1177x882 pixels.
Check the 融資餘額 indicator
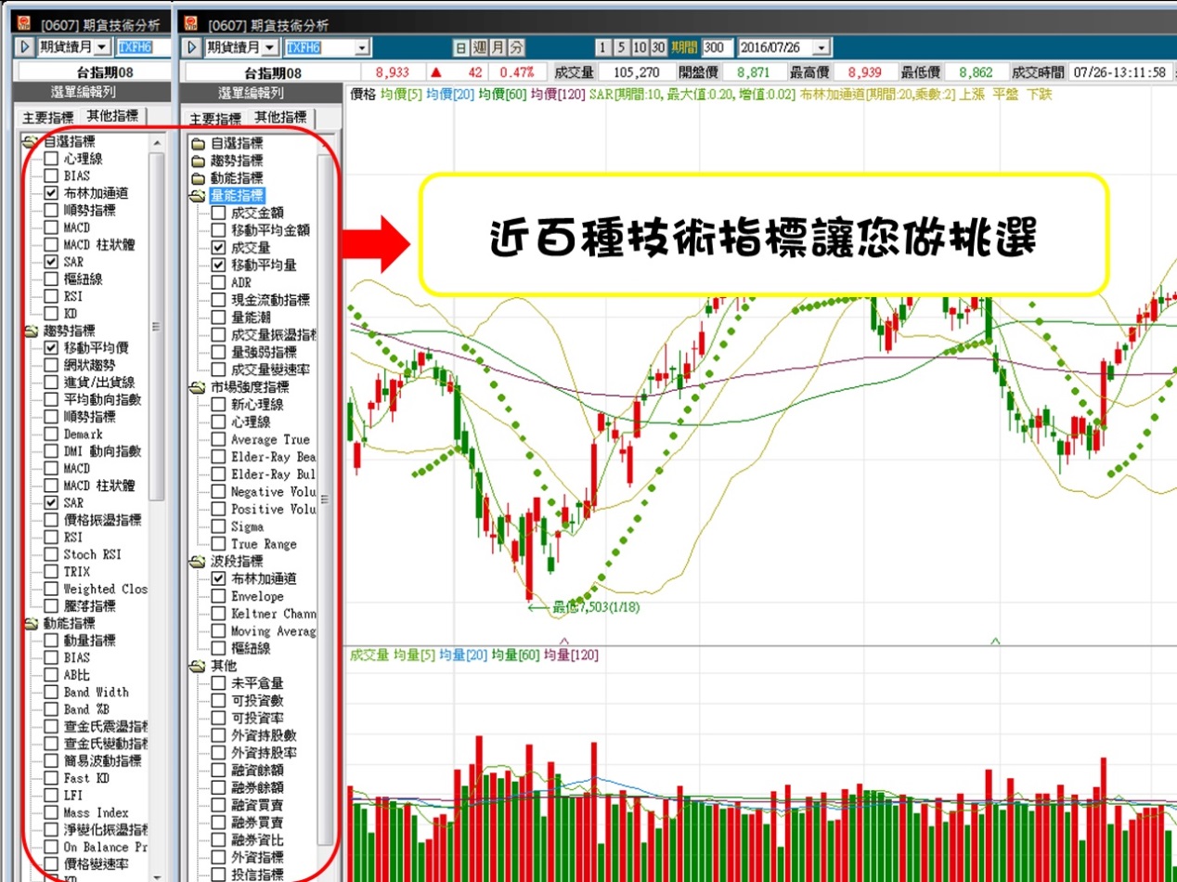pyautogui.click(x=218, y=770)
